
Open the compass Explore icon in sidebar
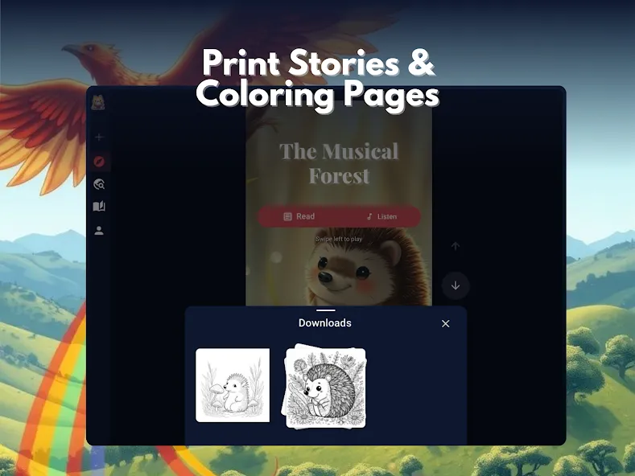coord(99,162)
